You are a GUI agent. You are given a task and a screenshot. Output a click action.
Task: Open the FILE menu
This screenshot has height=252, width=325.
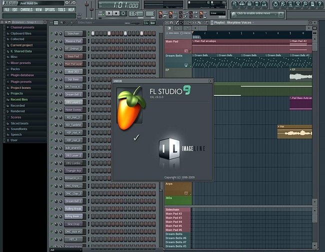[7, 9]
